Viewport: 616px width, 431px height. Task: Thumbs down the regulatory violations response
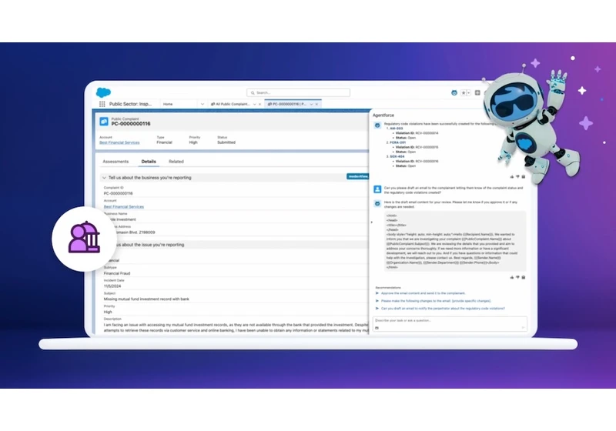pos(517,177)
